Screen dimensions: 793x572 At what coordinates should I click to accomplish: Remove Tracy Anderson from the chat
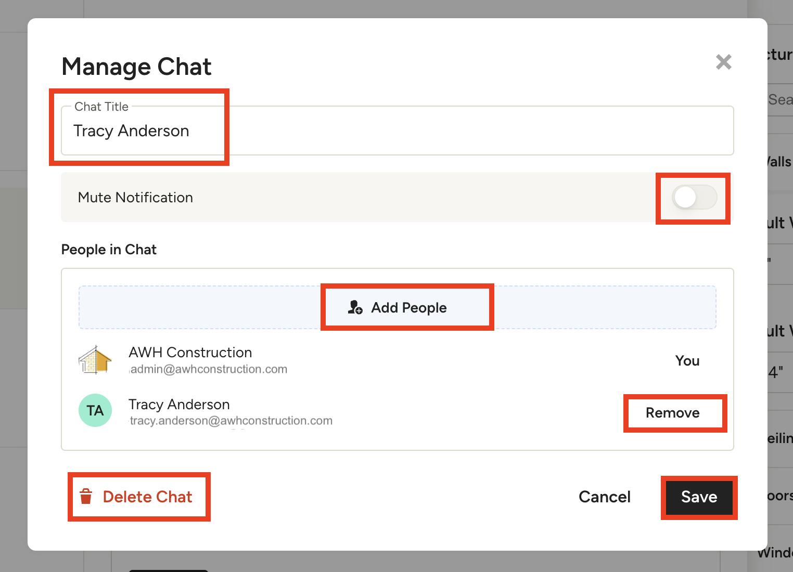coord(672,413)
